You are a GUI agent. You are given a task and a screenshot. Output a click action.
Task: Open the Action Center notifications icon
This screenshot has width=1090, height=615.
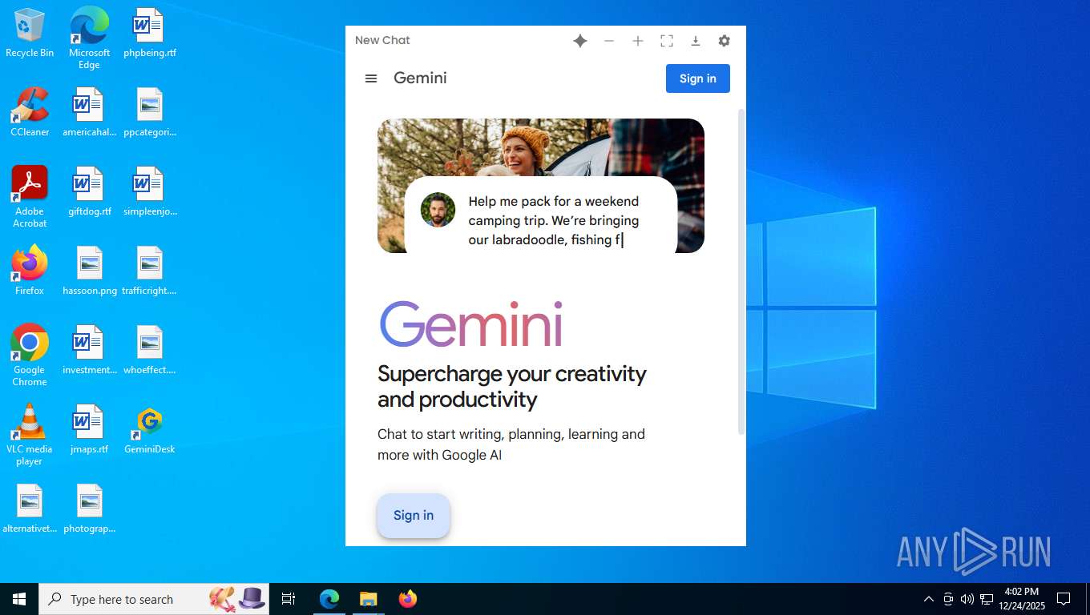coord(1064,599)
